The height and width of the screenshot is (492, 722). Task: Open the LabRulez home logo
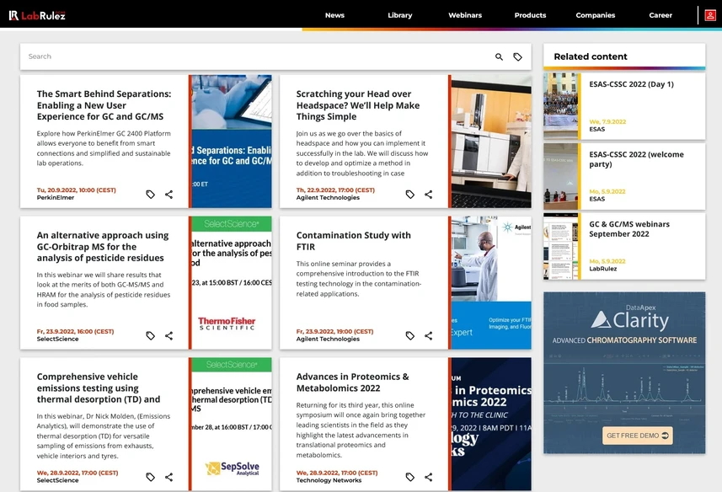pos(37,15)
